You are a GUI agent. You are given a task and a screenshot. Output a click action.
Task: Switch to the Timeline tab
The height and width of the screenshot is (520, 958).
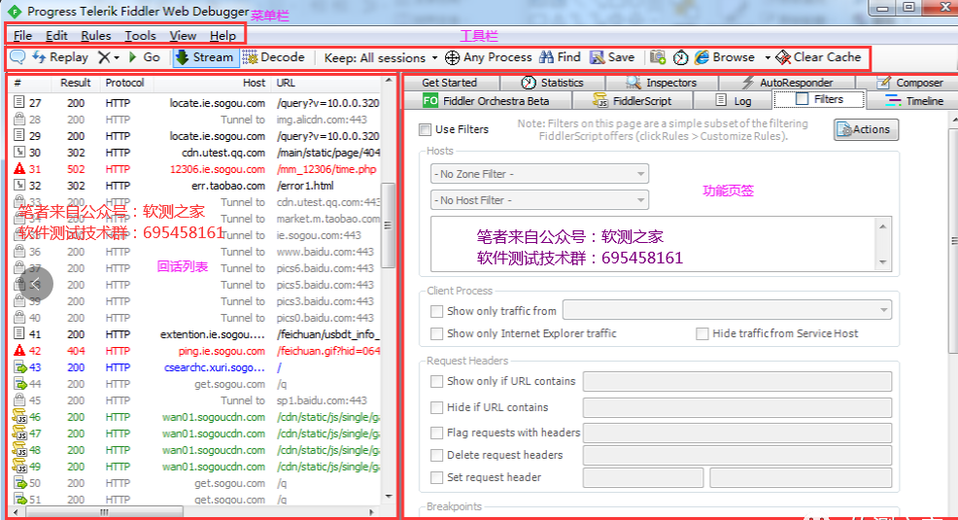coord(914,101)
